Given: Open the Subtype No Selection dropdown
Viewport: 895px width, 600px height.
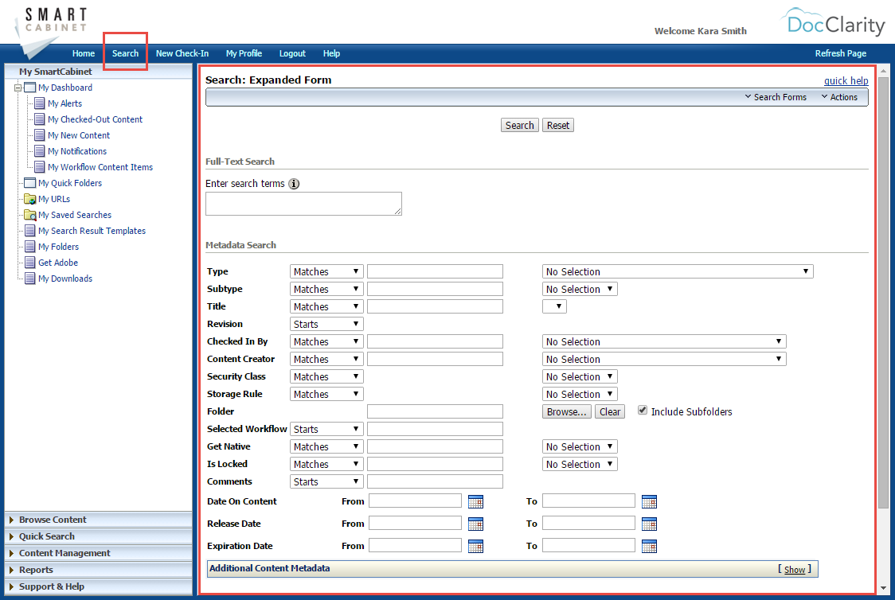Looking at the screenshot, I should [x=580, y=288].
